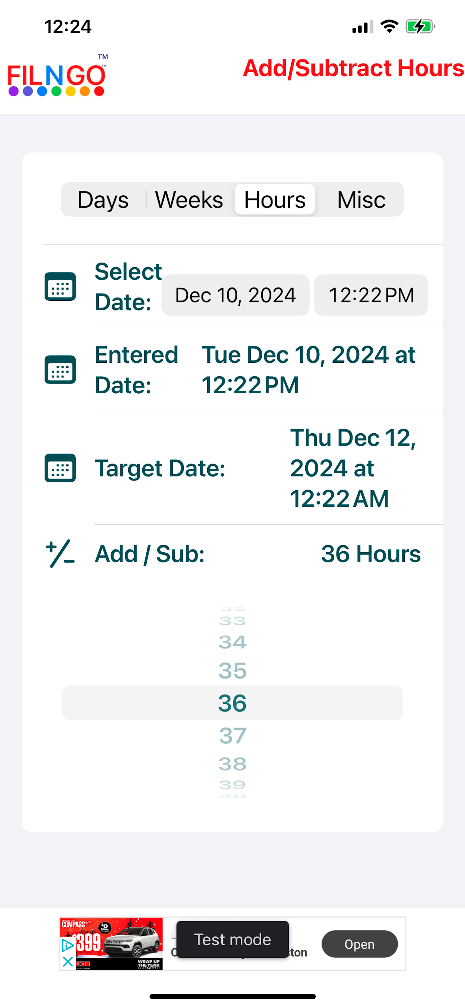Viewport: 465px width, 1008px height.
Task: Tap the Jeep Compass ad thumbnail
Action: click(111, 943)
